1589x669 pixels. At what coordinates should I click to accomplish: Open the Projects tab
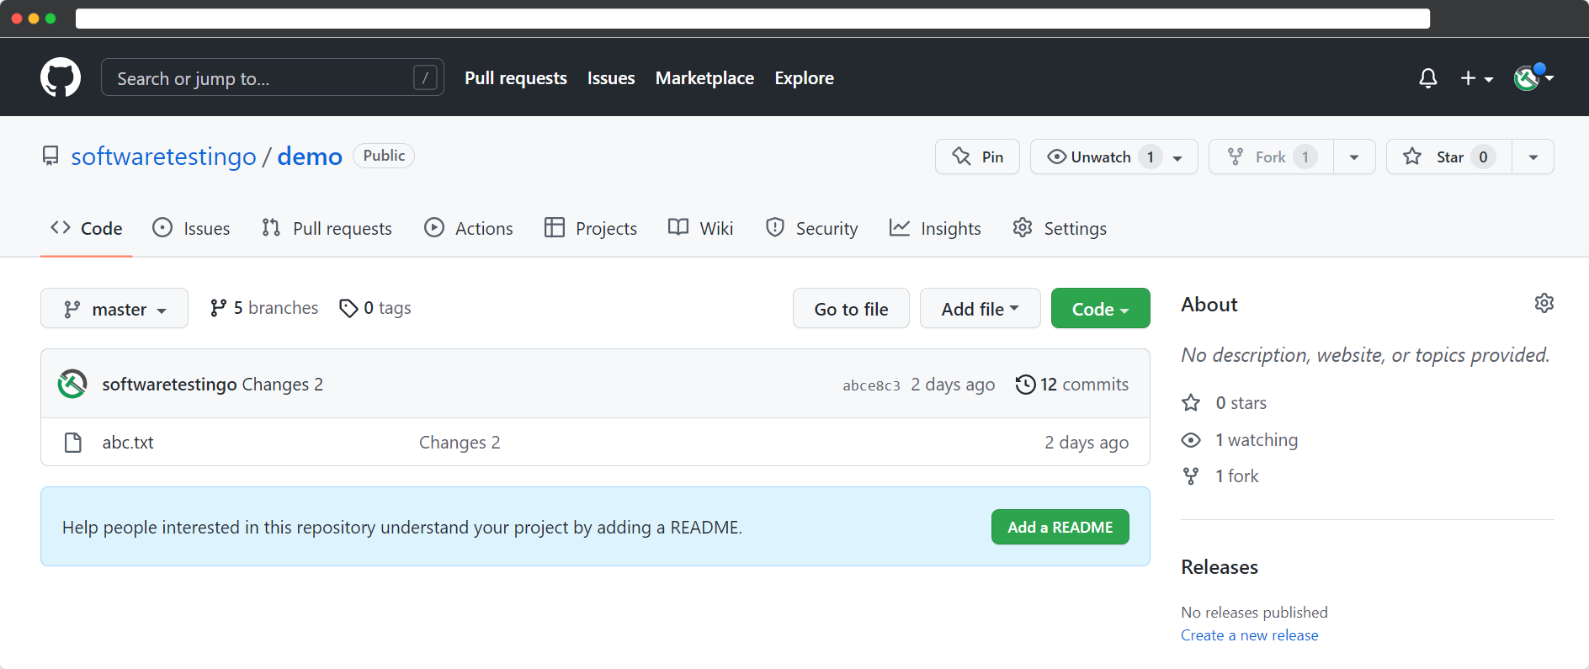[591, 228]
